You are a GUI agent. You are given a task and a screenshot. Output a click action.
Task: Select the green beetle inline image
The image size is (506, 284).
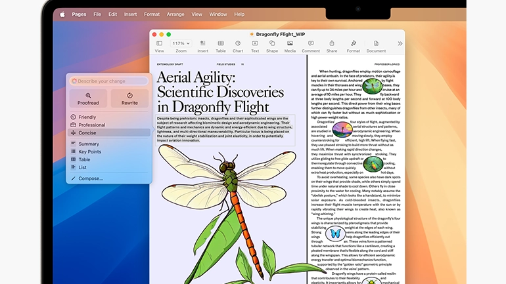coord(373,164)
